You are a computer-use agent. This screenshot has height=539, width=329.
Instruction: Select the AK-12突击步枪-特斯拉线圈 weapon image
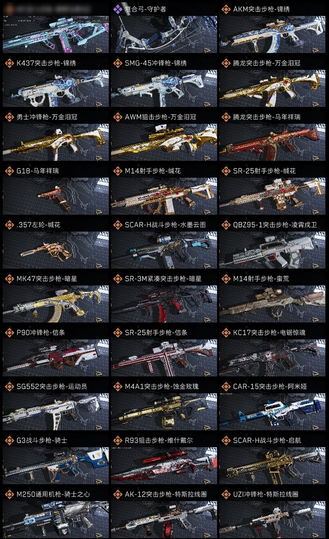tap(164, 519)
